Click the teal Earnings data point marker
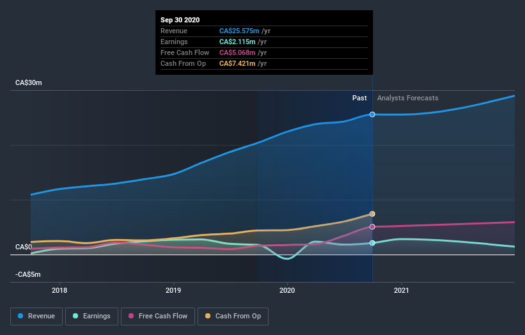 [x=372, y=243]
